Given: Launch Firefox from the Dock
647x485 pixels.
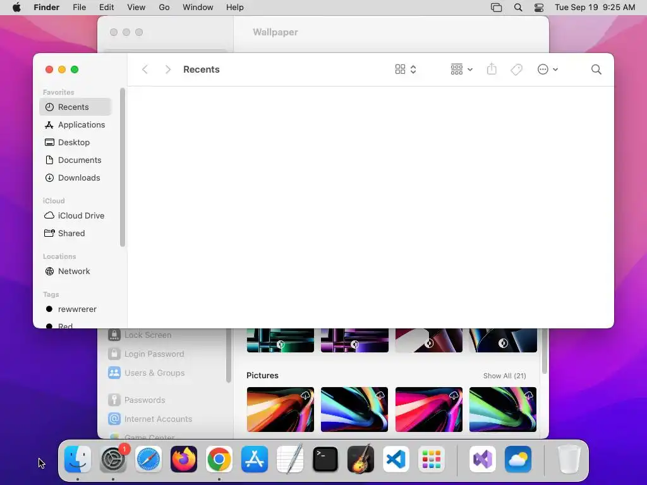Looking at the screenshot, I should point(184,459).
